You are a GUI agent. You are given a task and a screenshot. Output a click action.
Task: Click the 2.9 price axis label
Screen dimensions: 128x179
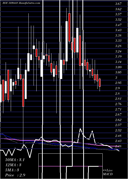pyautogui.click(x=118, y=88)
